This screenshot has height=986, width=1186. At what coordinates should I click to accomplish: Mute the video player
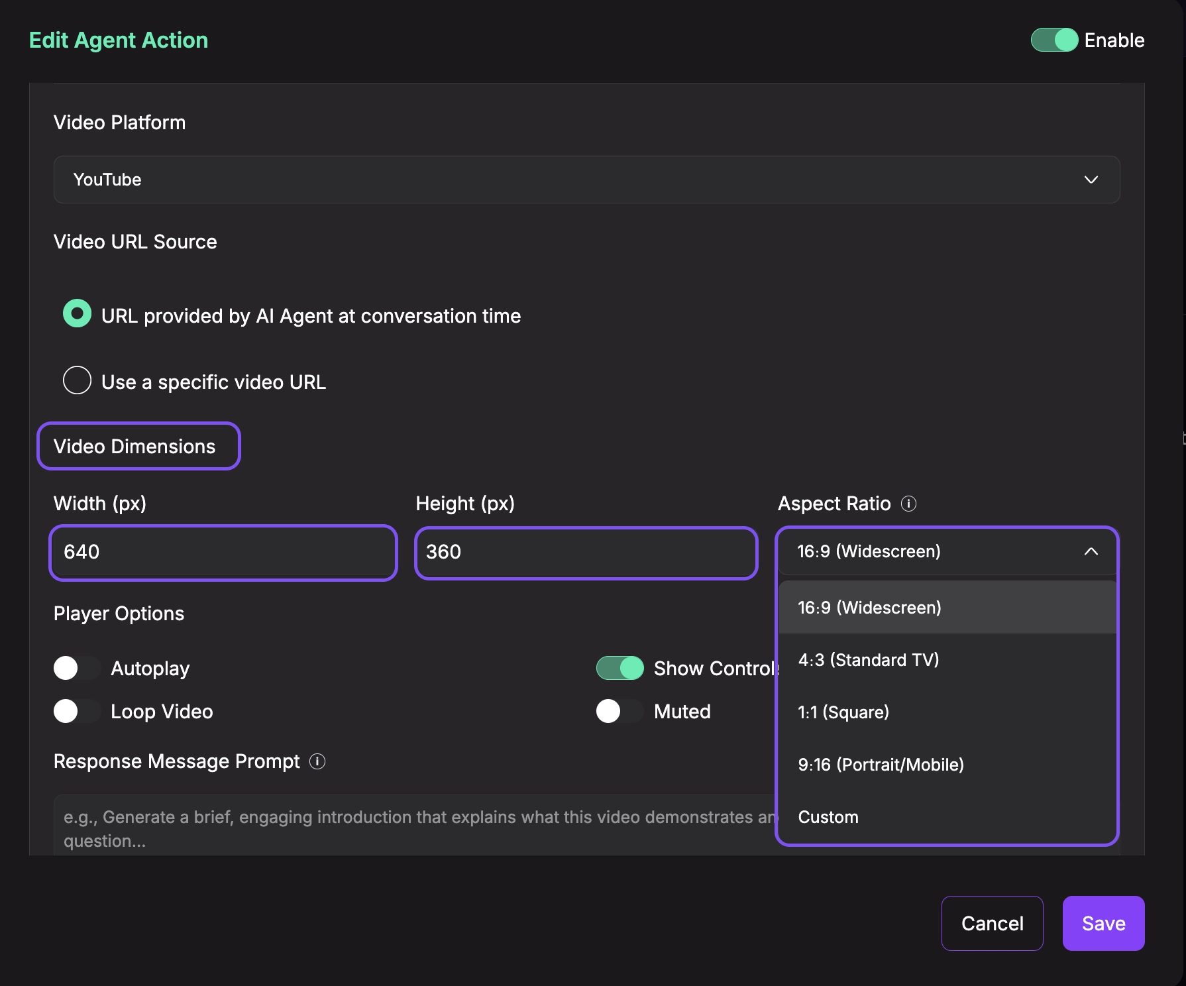(x=620, y=711)
